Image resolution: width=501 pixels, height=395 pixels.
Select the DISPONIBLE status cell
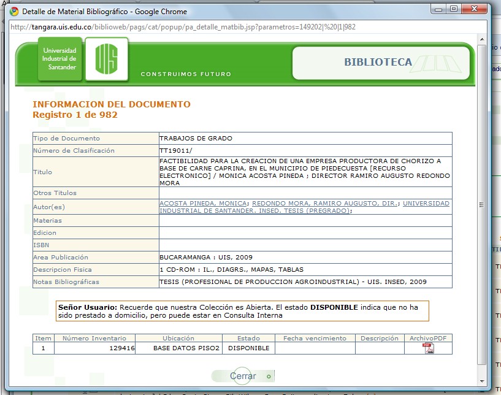(248, 348)
